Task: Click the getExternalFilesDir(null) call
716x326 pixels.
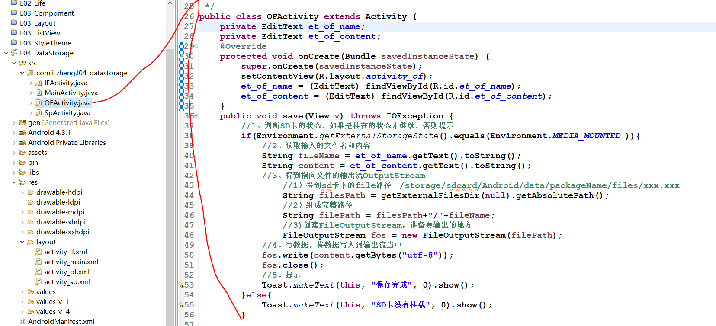Action: point(445,195)
